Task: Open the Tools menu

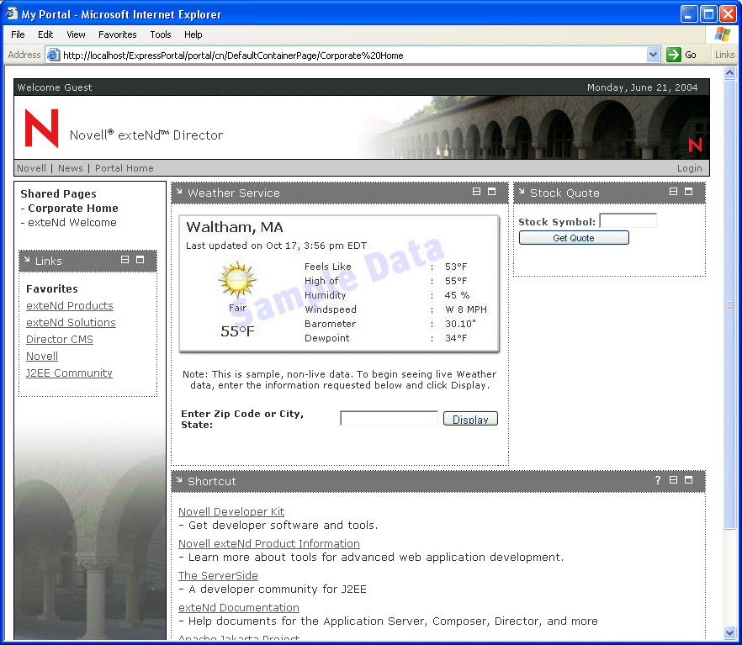Action: point(161,34)
